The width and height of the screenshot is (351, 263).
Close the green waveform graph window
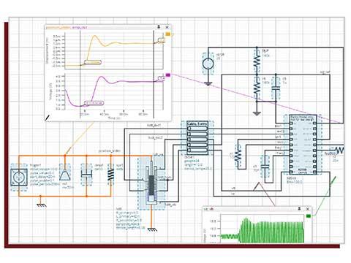pos(308,209)
